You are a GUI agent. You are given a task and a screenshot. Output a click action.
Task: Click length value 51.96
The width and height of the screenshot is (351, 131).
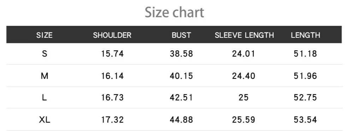point(305,76)
